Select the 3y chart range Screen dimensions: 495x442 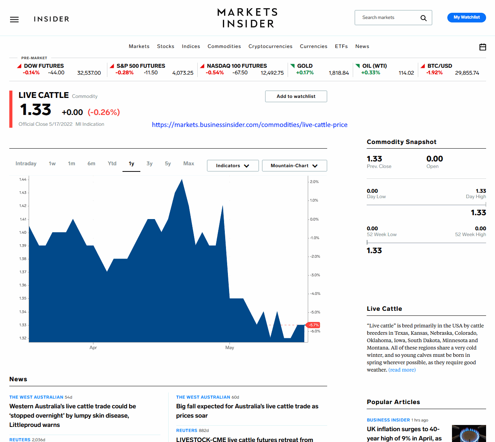click(x=150, y=164)
